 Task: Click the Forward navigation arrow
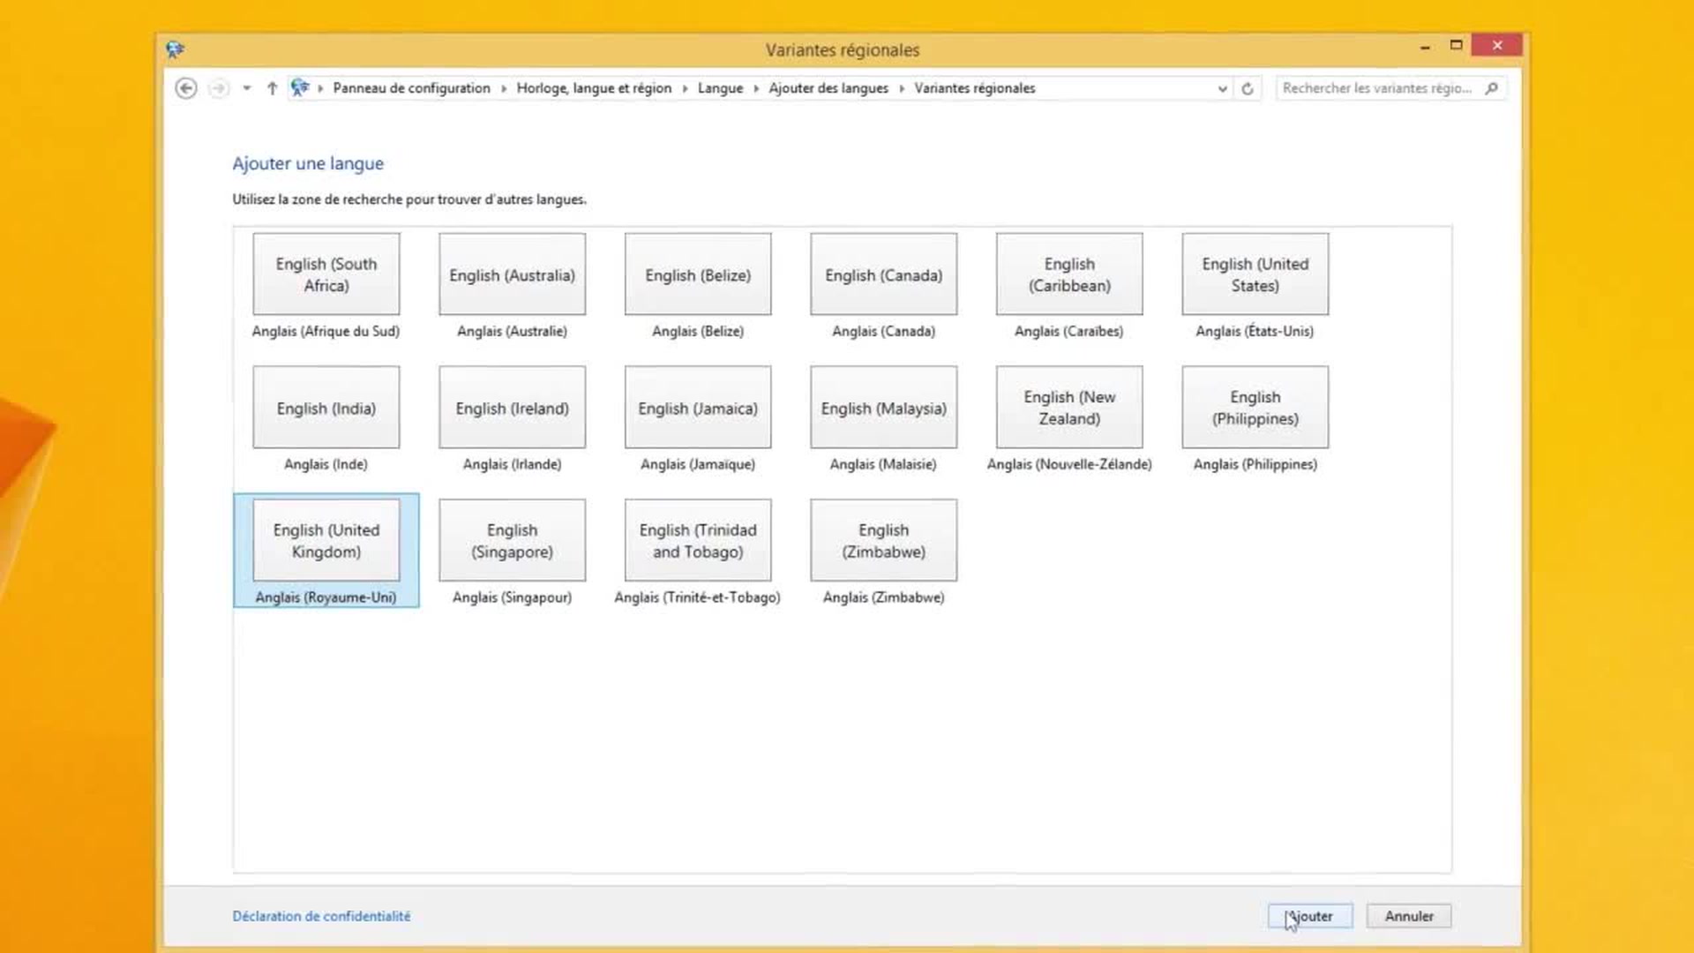click(x=218, y=88)
